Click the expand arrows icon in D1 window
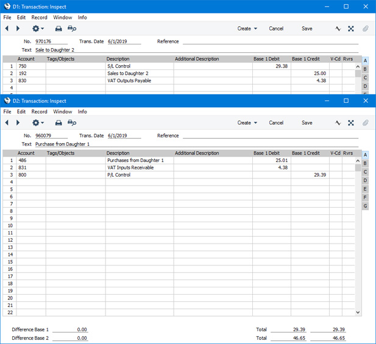This screenshot has width=376, height=344. [x=351, y=29]
